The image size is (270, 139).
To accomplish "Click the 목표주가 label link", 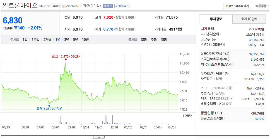I will pyautogui.click(x=222, y=74).
